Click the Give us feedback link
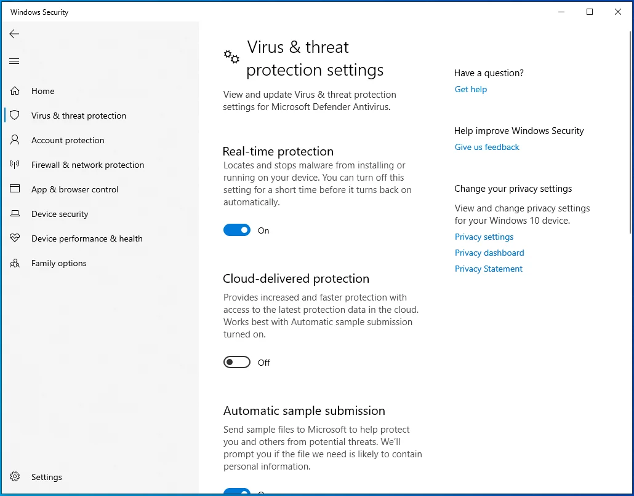The height and width of the screenshot is (496, 634). pos(487,147)
